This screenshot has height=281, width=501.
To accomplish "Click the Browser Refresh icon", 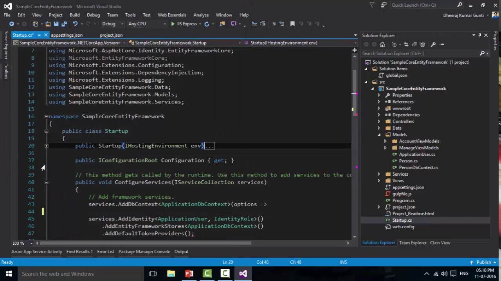I will click(207, 24).
